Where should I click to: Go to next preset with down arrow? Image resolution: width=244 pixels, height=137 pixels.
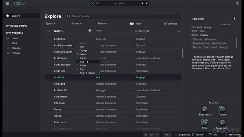click(147, 3)
